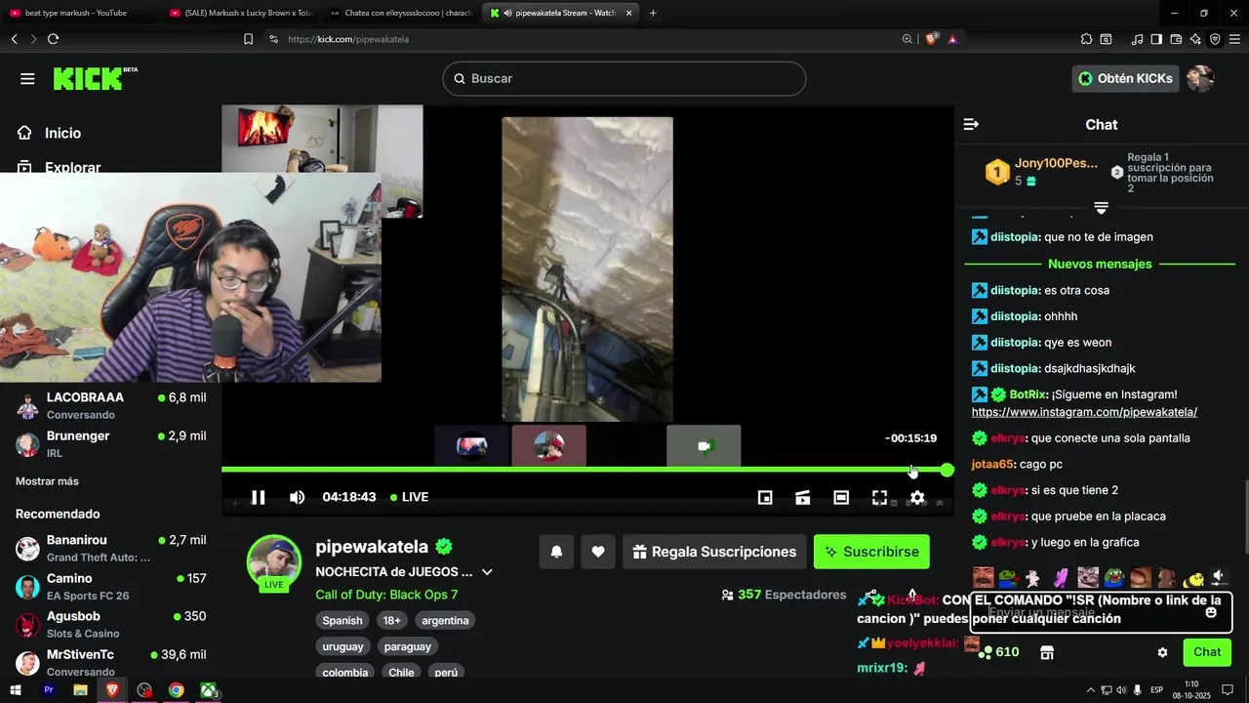Mute the stream volume

(297, 497)
